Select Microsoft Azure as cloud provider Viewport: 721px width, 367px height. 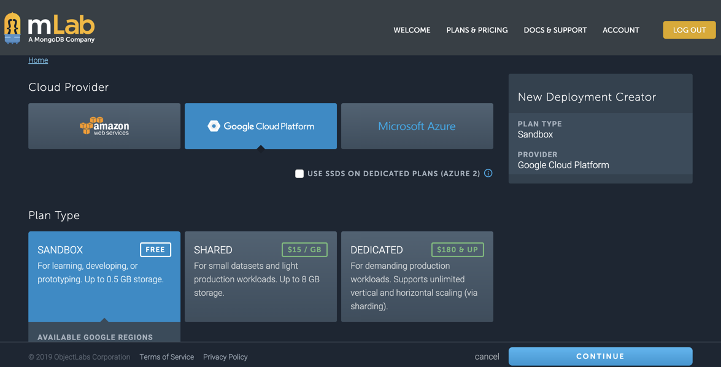[417, 126]
